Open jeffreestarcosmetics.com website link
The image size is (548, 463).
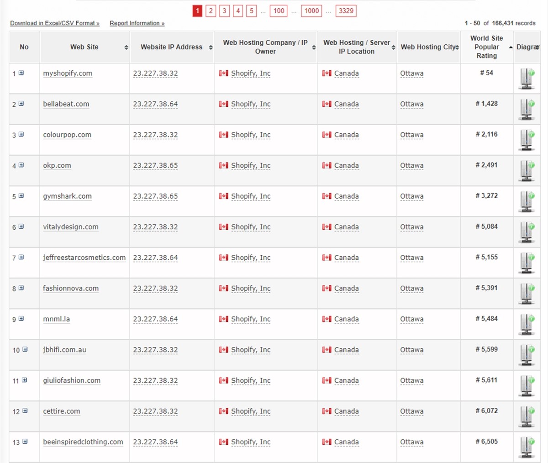coord(84,258)
